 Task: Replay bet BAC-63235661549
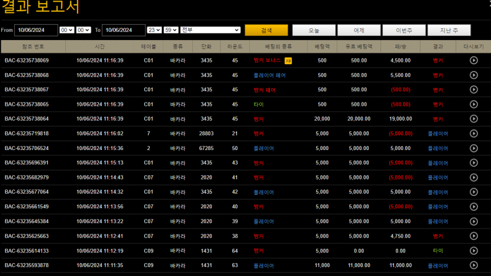click(x=473, y=207)
